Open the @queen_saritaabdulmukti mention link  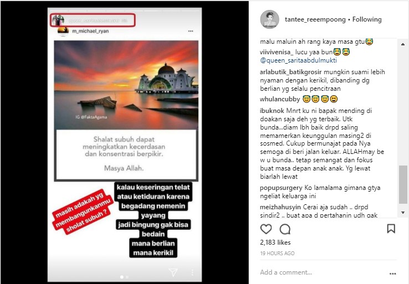tap(298, 60)
